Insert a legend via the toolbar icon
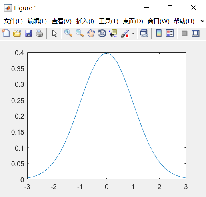This screenshot has width=206, height=197. (170, 33)
